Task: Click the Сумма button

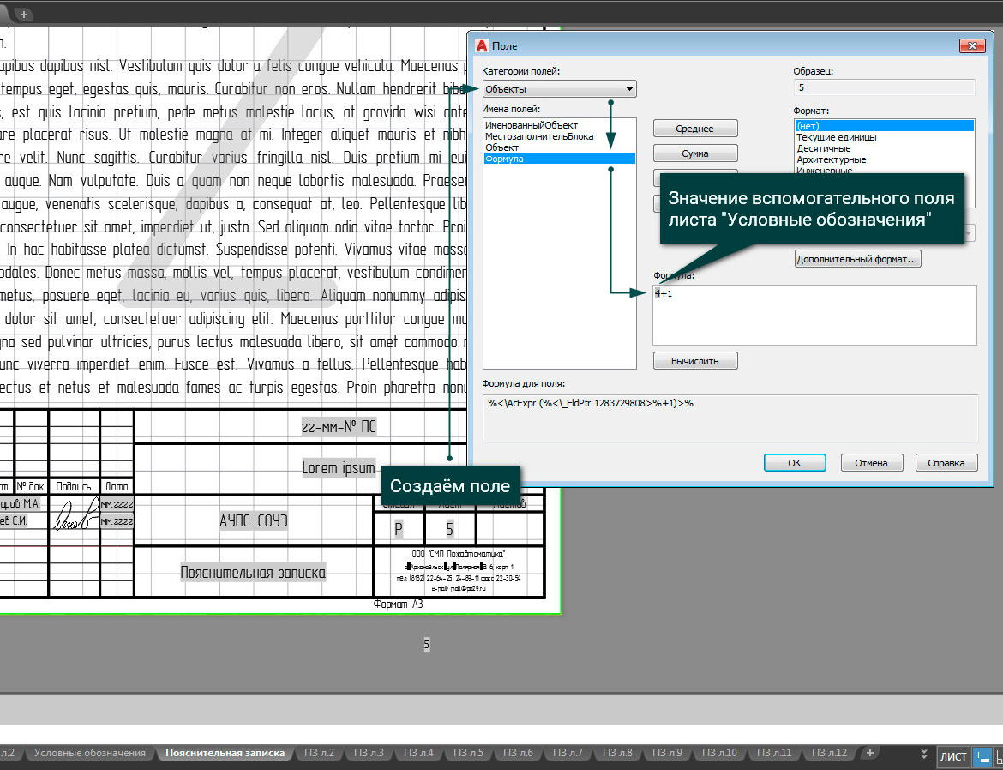Action: click(x=694, y=153)
